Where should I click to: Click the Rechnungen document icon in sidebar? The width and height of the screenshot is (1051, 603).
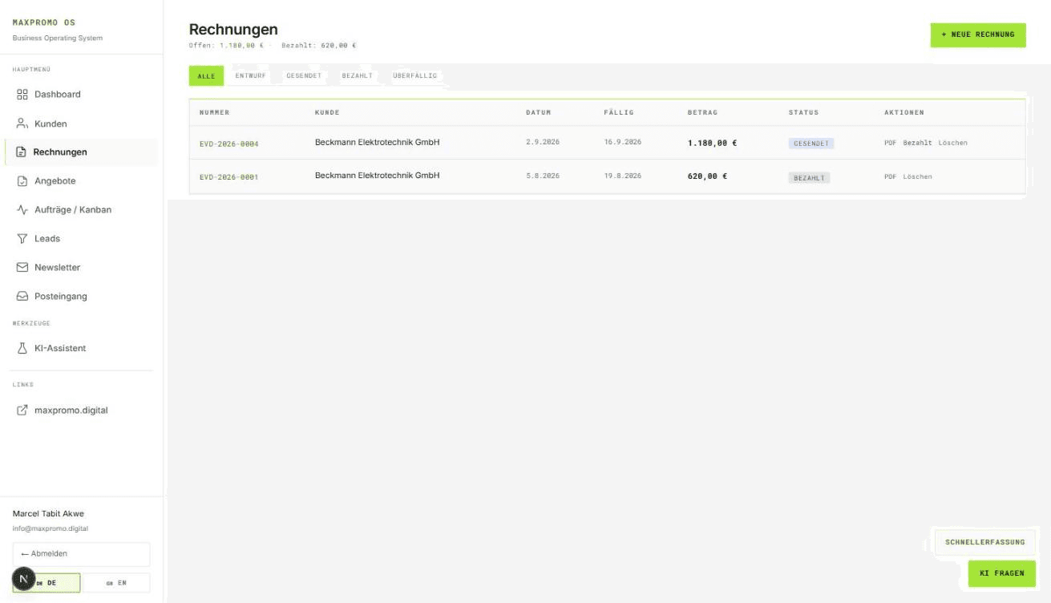point(22,152)
